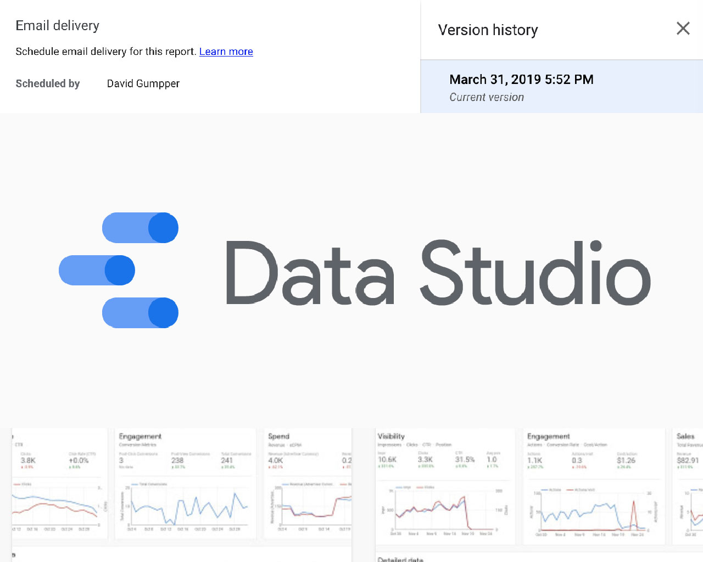
Task: Click the "Data Studio" wordmark text
Action: coord(438,273)
